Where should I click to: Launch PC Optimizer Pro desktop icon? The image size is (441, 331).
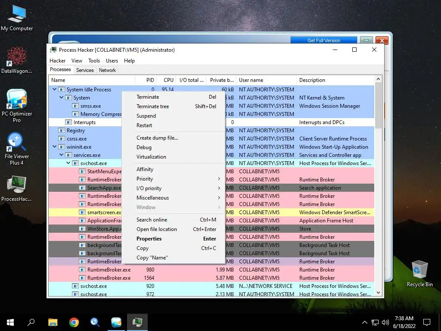pos(17,106)
